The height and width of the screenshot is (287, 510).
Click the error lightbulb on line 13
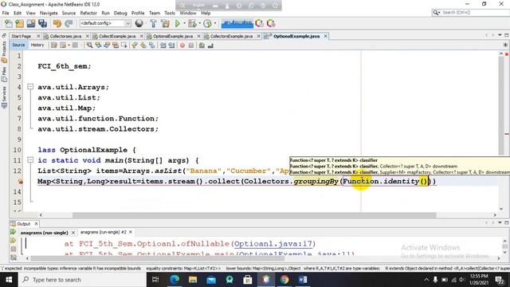pyautogui.click(x=20, y=181)
